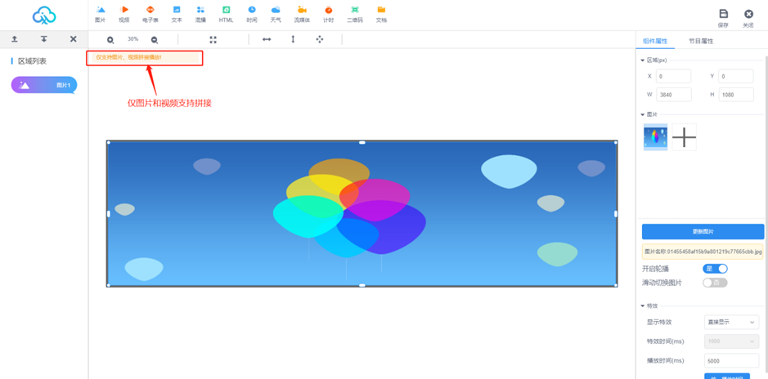Stretch component horizontally with the width arrow

point(267,39)
